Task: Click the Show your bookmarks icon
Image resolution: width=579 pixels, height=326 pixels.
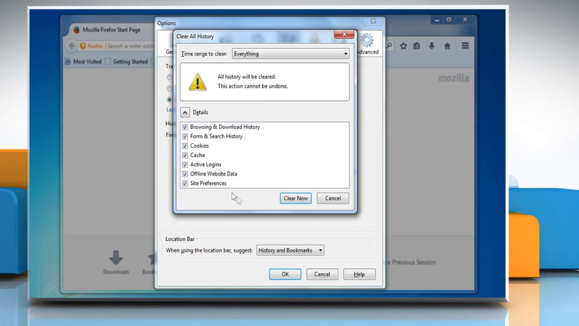Action: (x=417, y=46)
